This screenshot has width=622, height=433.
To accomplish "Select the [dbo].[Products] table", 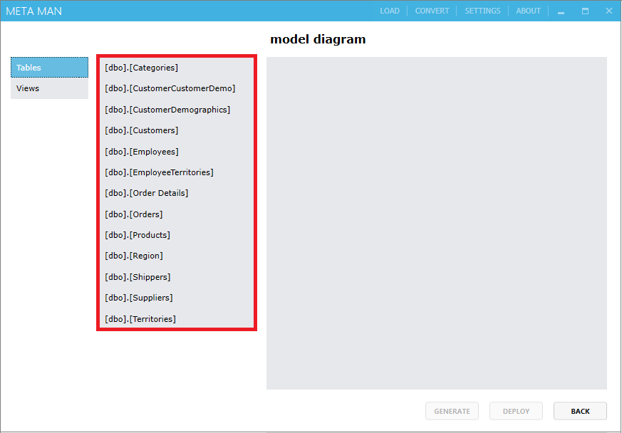I will pyautogui.click(x=137, y=234).
